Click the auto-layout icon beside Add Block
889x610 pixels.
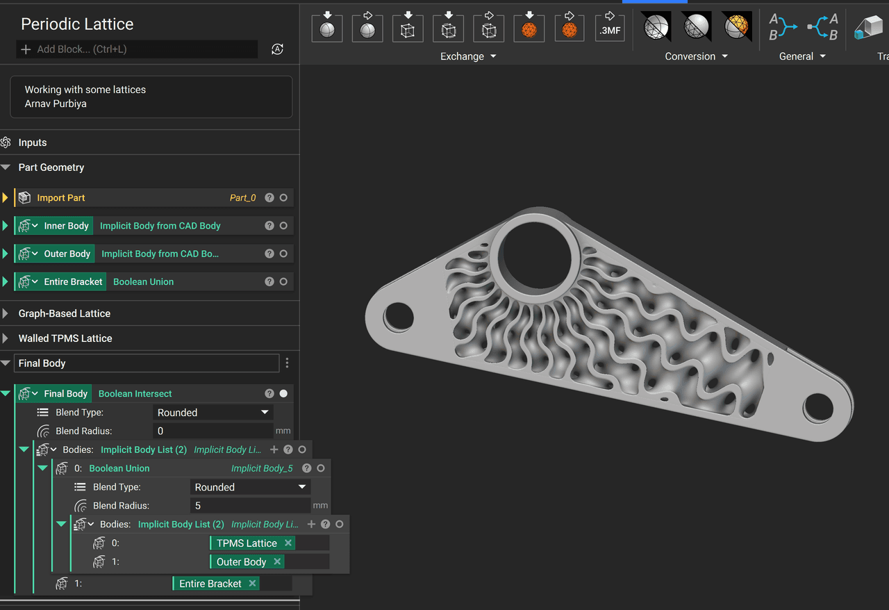277,49
